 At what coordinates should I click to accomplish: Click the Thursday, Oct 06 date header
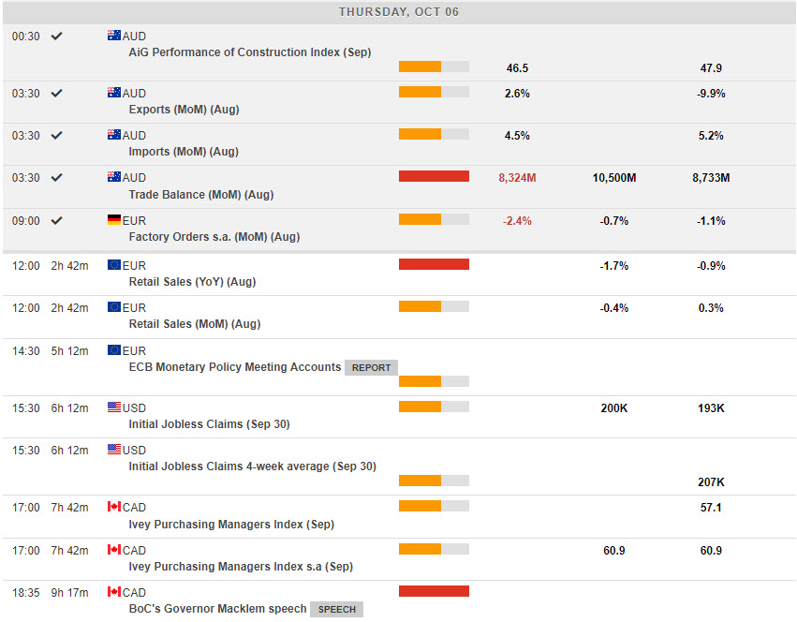coord(399,12)
